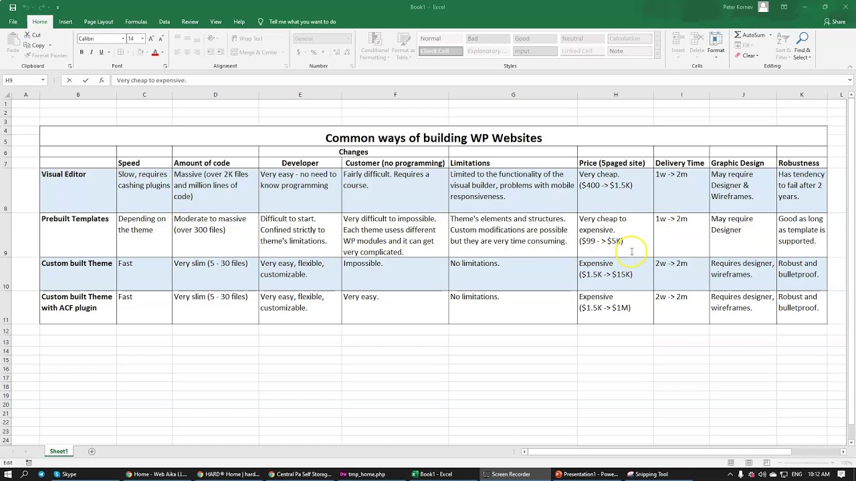Open the Font Color dropdown arrow
The width and height of the screenshot is (856, 481).
(162, 52)
